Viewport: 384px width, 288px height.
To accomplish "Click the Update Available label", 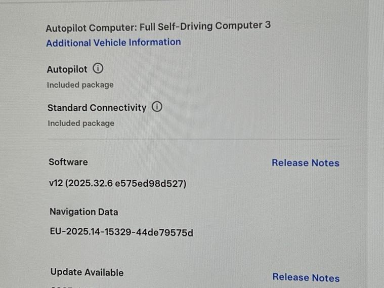I will [x=87, y=272].
